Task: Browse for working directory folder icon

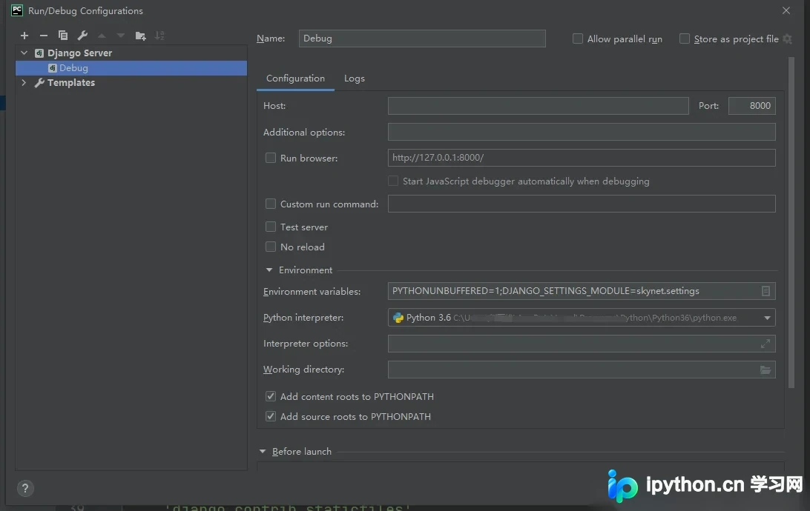Action: click(x=765, y=370)
